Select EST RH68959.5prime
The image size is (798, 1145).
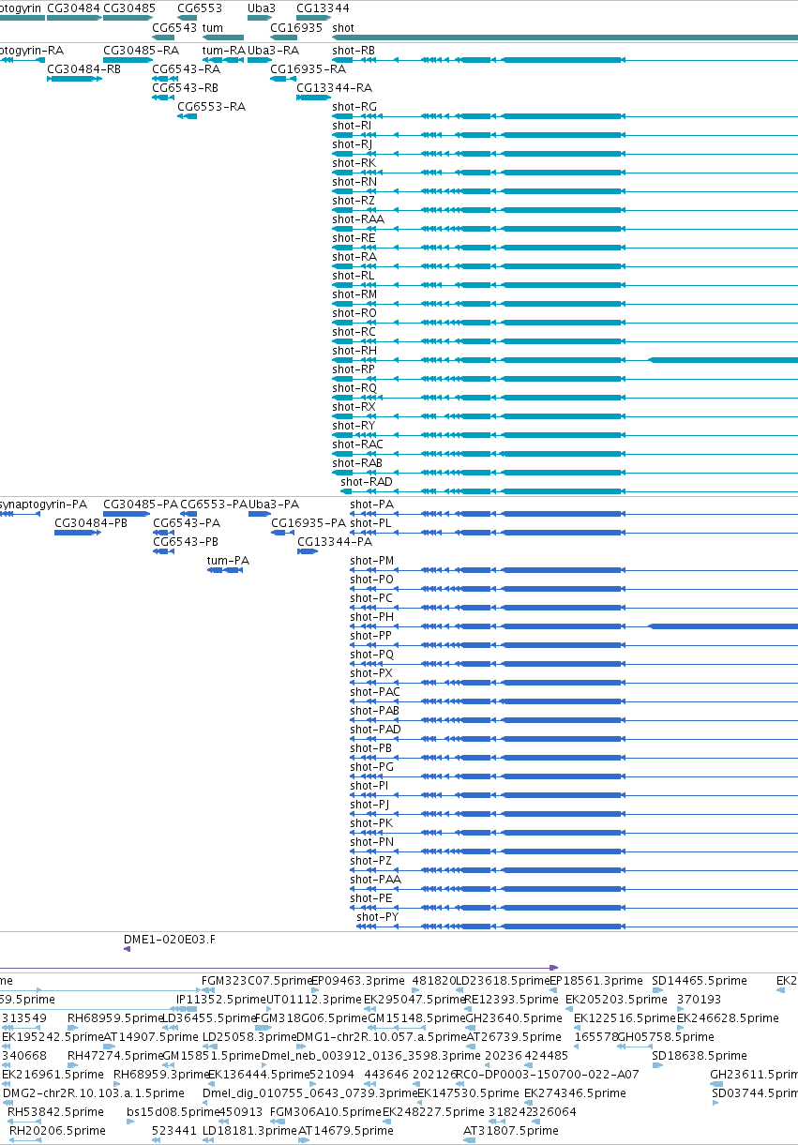tap(114, 1018)
